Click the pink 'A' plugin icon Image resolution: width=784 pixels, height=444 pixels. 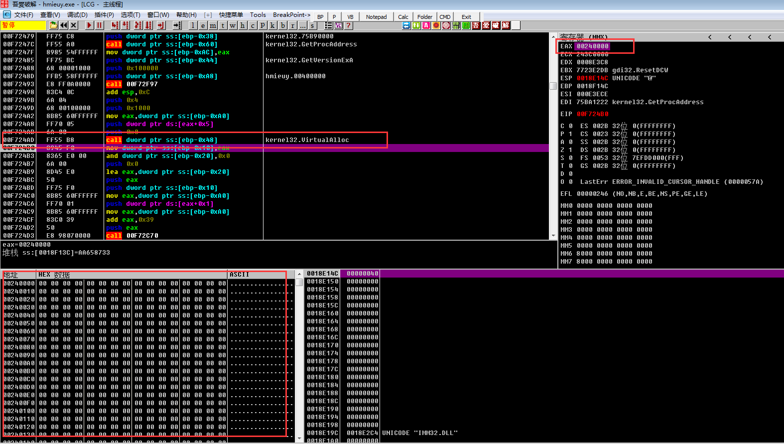coord(426,25)
